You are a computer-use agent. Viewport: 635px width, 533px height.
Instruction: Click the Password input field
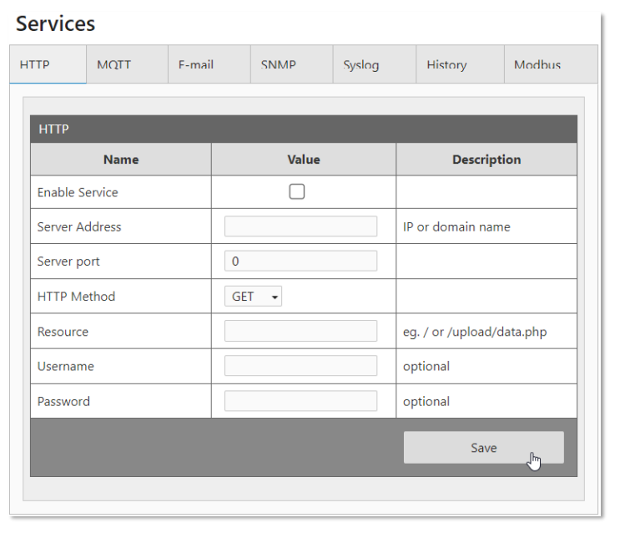click(x=300, y=401)
